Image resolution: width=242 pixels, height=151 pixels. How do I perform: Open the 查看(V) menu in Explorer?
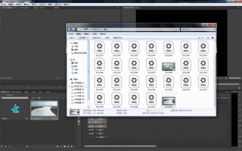(x=87, y=34)
